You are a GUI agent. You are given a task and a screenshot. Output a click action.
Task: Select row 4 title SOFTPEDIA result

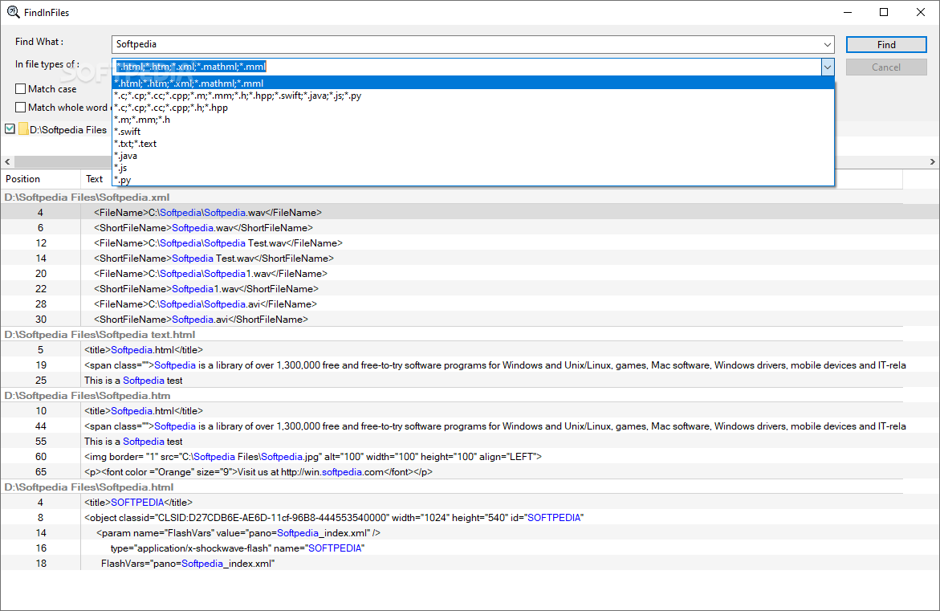pos(470,503)
